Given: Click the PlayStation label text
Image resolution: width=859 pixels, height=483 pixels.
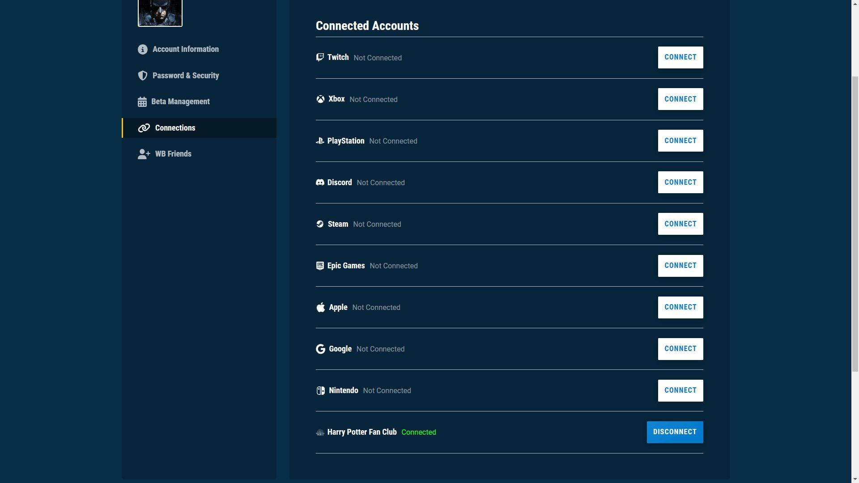Looking at the screenshot, I should tap(346, 141).
